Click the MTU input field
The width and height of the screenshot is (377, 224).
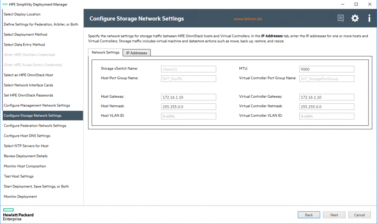click(x=327, y=69)
